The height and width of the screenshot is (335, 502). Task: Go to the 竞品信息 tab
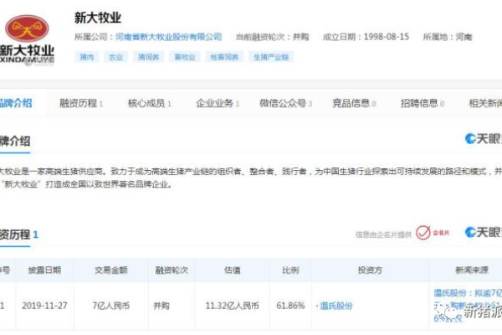[x=354, y=103]
